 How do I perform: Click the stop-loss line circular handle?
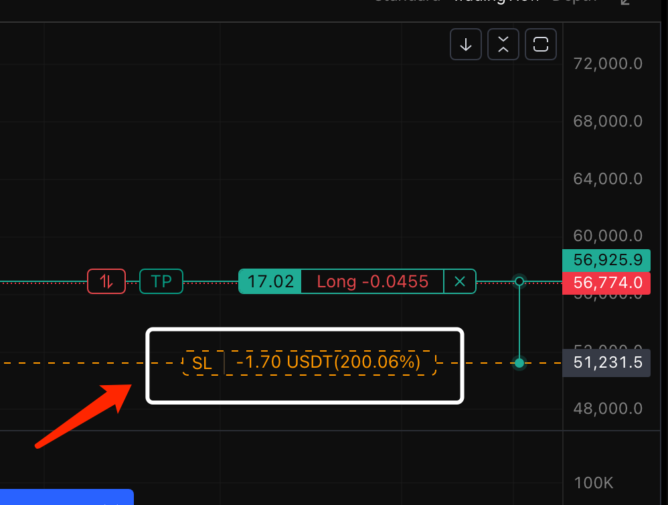(519, 363)
